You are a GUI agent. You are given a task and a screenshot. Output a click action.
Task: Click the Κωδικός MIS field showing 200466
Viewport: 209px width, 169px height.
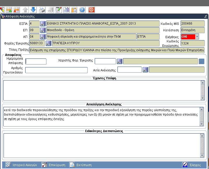tap(193, 24)
